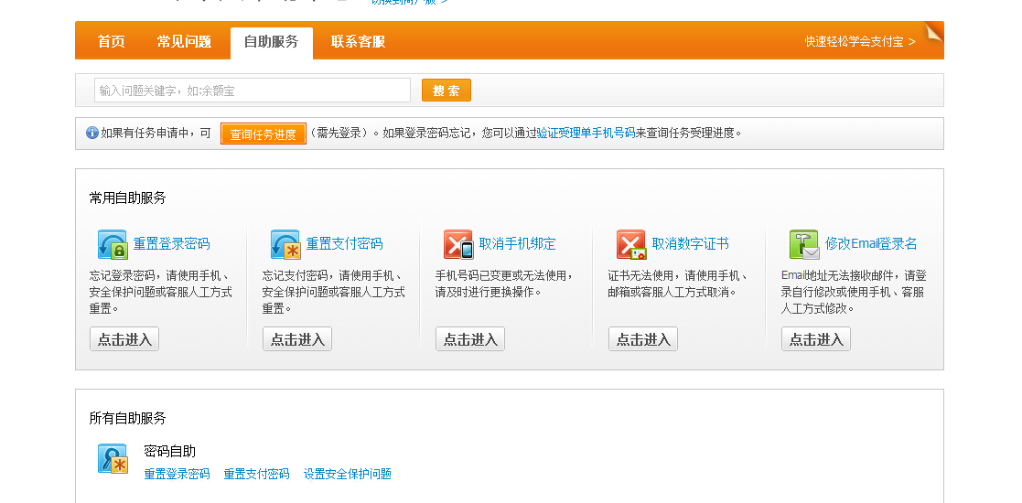Click the 密码自助 key icon
The image size is (1022, 503).
(113, 459)
